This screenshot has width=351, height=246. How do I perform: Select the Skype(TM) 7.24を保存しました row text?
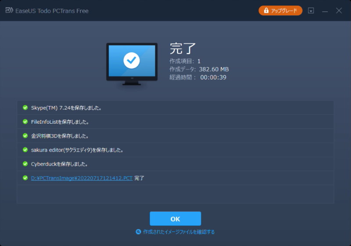pos(66,108)
